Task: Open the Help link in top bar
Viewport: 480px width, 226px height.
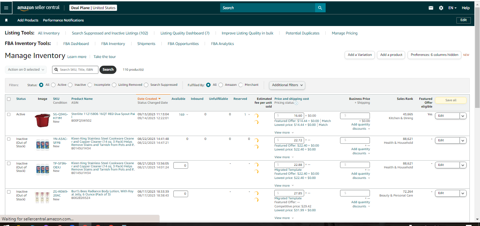Action: (x=466, y=8)
